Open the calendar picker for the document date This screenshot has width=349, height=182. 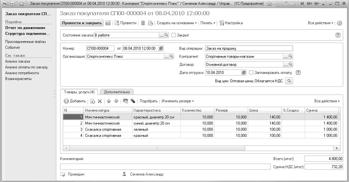click(x=161, y=48)
